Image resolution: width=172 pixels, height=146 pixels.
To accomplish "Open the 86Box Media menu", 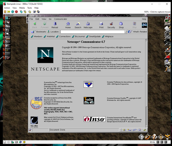I will 22,8.
